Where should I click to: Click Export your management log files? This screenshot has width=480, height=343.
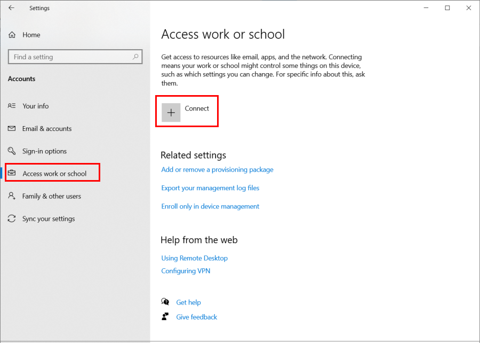[210, 188]
